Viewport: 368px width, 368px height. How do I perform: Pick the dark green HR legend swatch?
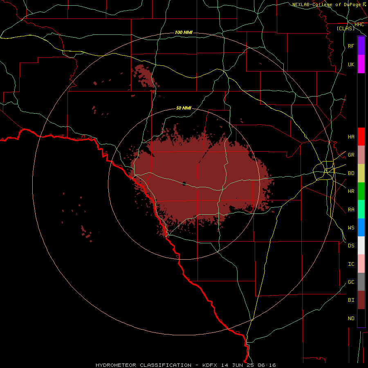361,191
